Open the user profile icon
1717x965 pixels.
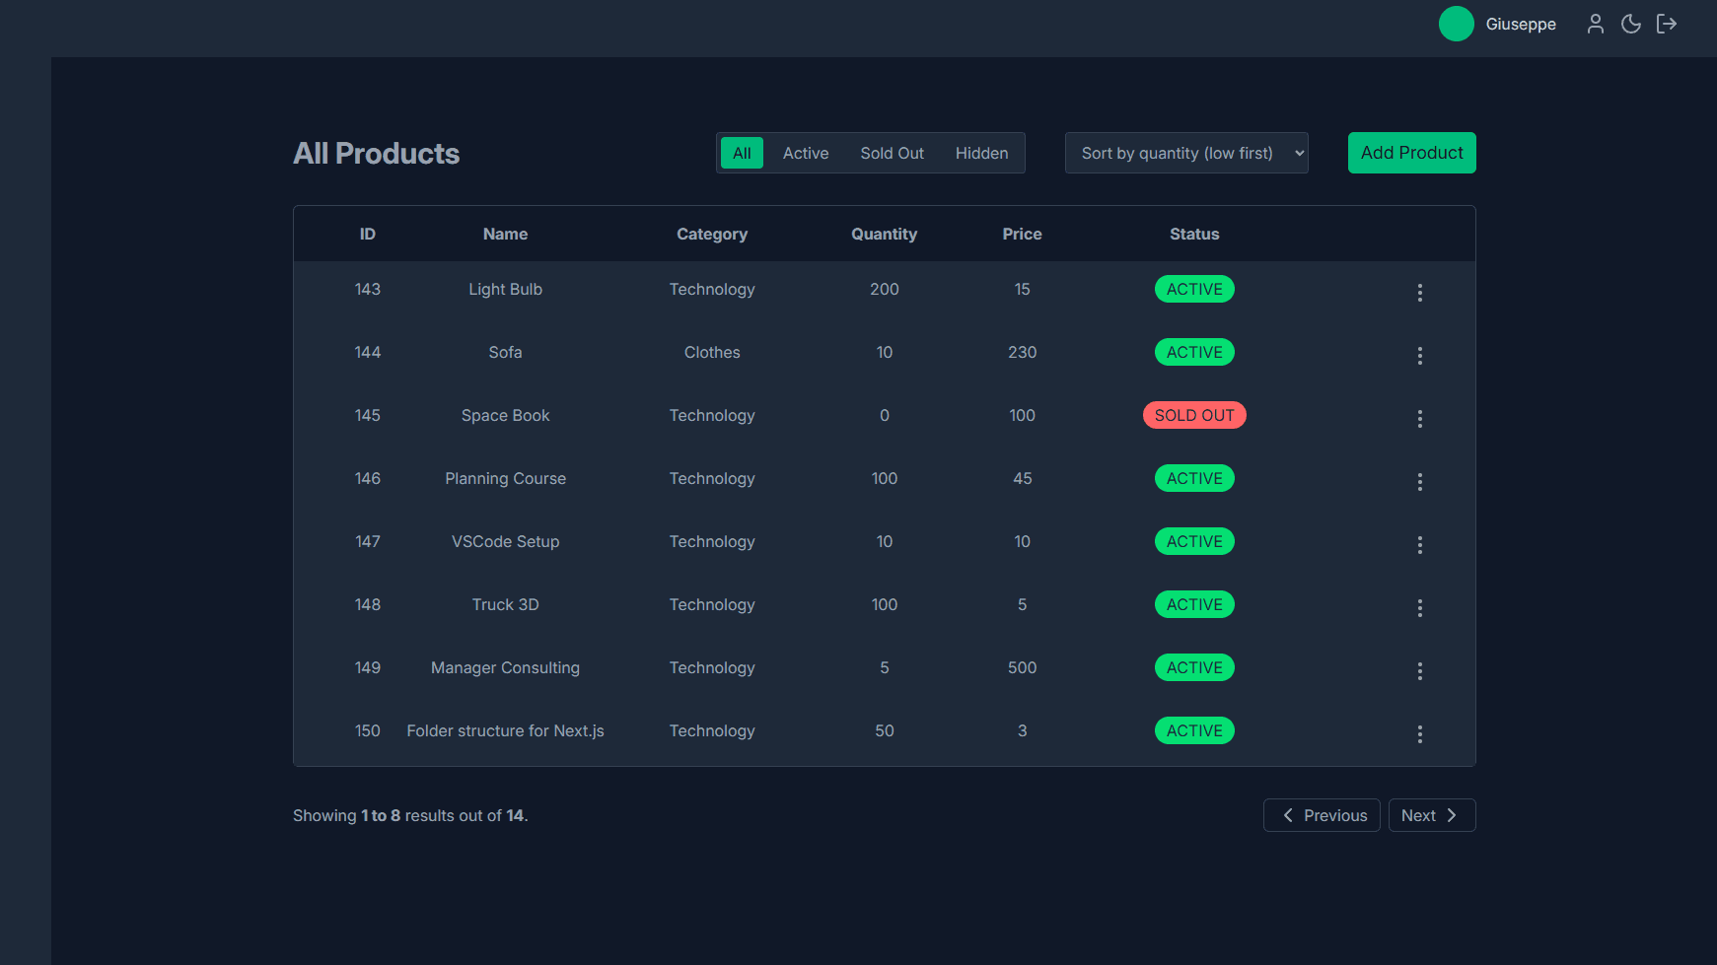[1595, 24]
